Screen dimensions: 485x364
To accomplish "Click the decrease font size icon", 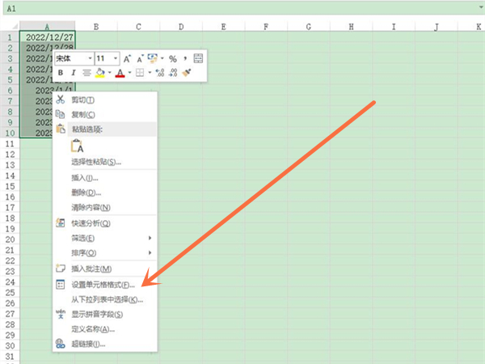I will point(140,59).
